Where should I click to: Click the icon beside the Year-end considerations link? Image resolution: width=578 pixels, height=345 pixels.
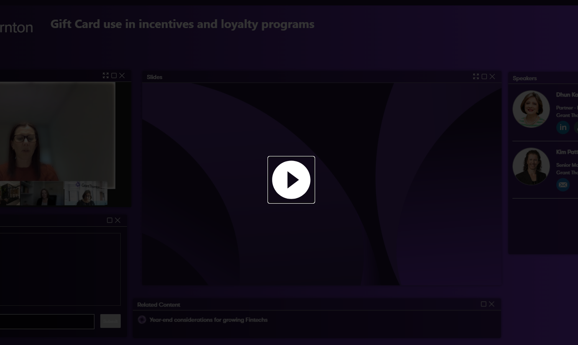(x=142, y=320)
